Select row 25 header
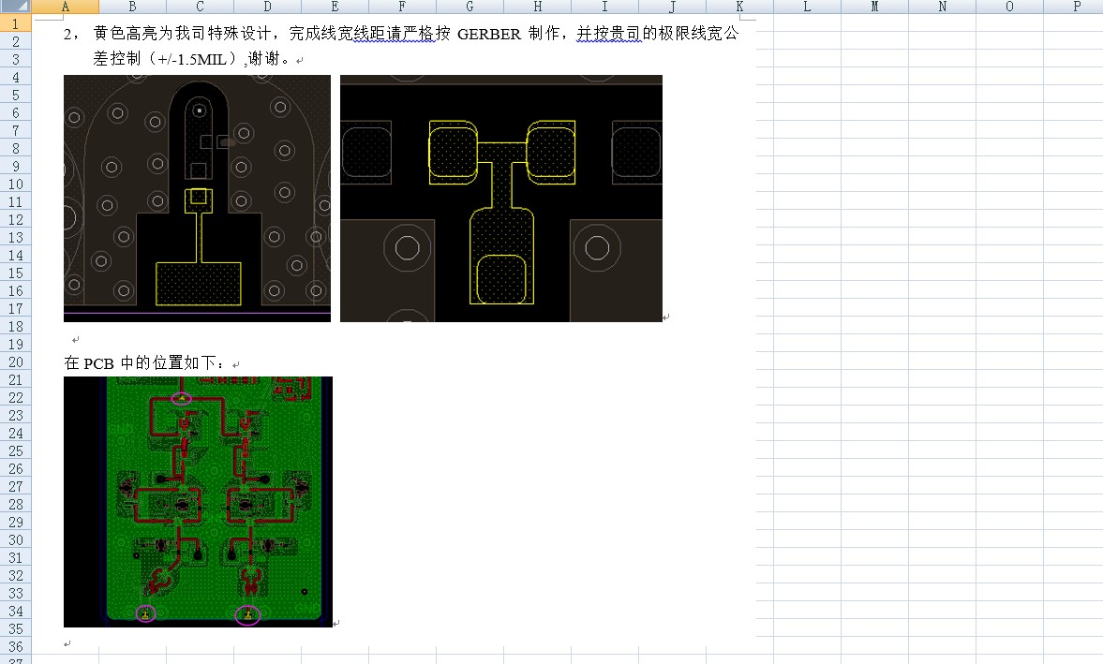 pyautogui.click(x=16, y=450)
